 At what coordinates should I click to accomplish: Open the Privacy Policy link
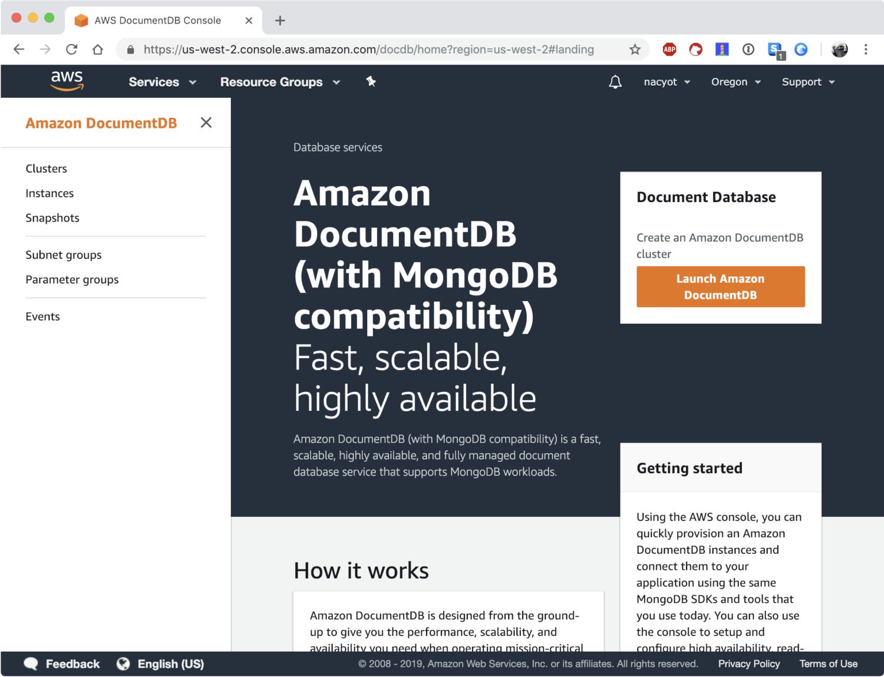point(748,664)
